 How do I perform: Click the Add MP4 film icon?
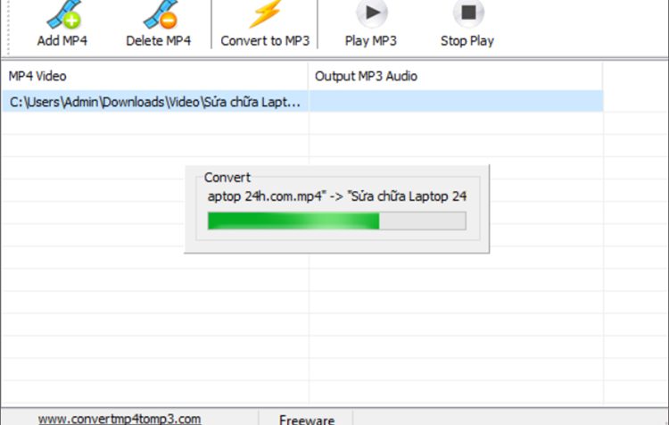(64, 14)
